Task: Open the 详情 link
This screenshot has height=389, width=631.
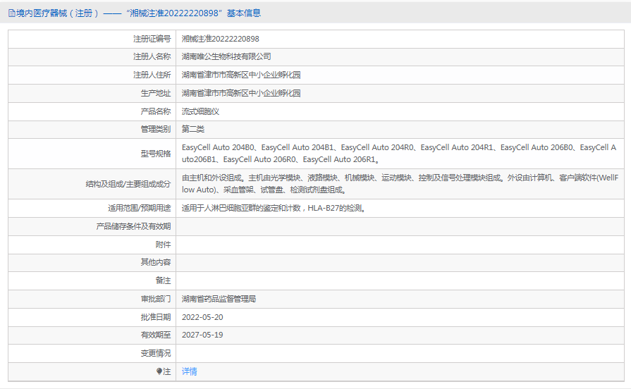Action: point(189,371)
